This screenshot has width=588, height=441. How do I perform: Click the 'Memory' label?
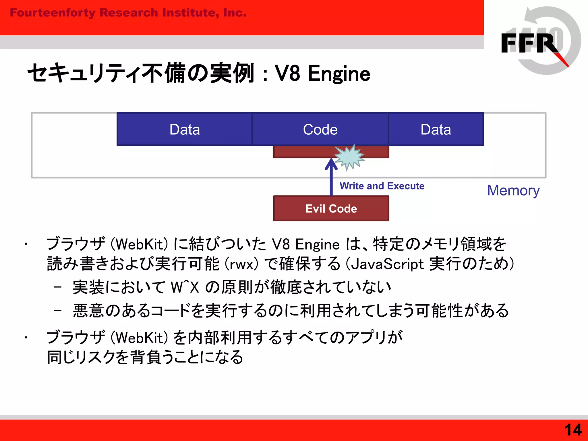[513, 191]
